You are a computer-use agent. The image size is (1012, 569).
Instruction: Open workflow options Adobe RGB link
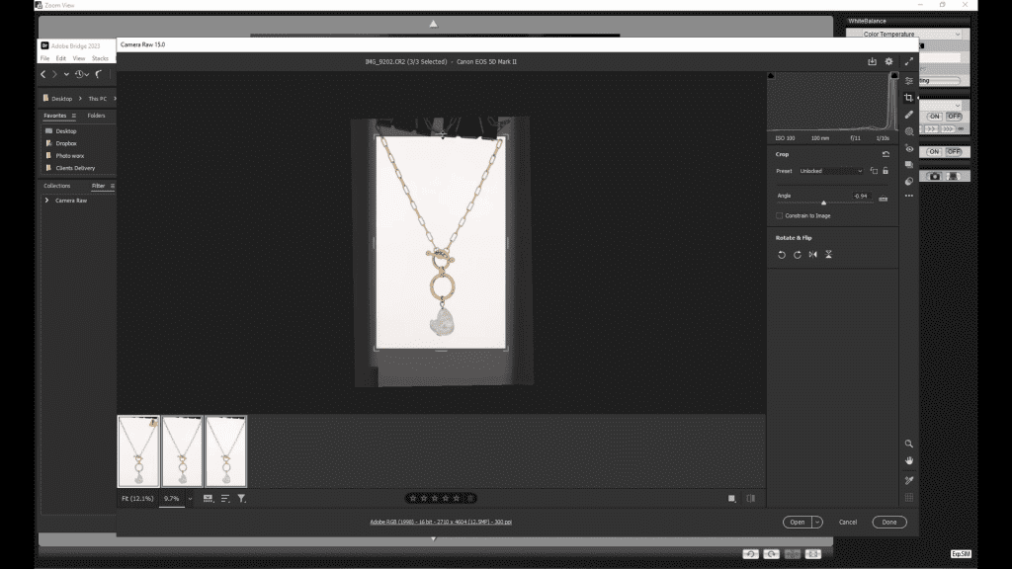click(441, 522)
